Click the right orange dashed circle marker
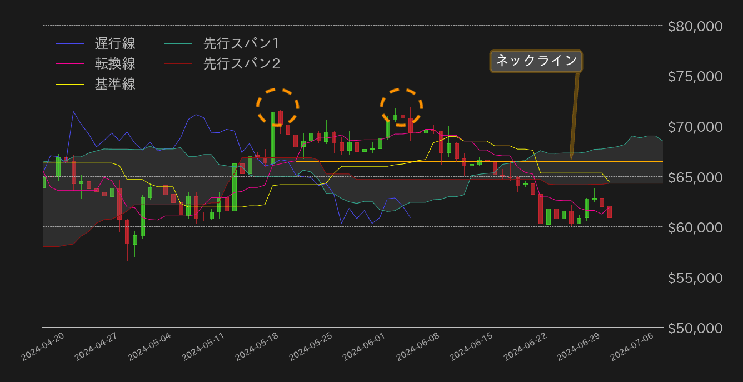 (402, 107)
